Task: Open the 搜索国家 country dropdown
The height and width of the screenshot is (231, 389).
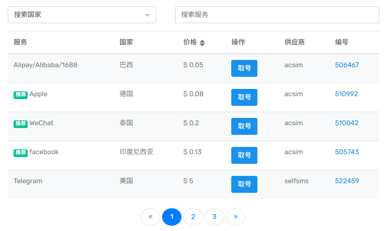Action: tap(82, 14)
